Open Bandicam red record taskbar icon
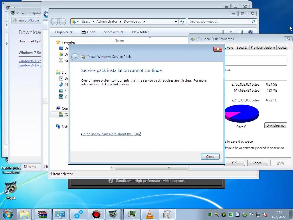Image resolution: width=293 pixels, height=220 pixels. (x=96, y=215)
